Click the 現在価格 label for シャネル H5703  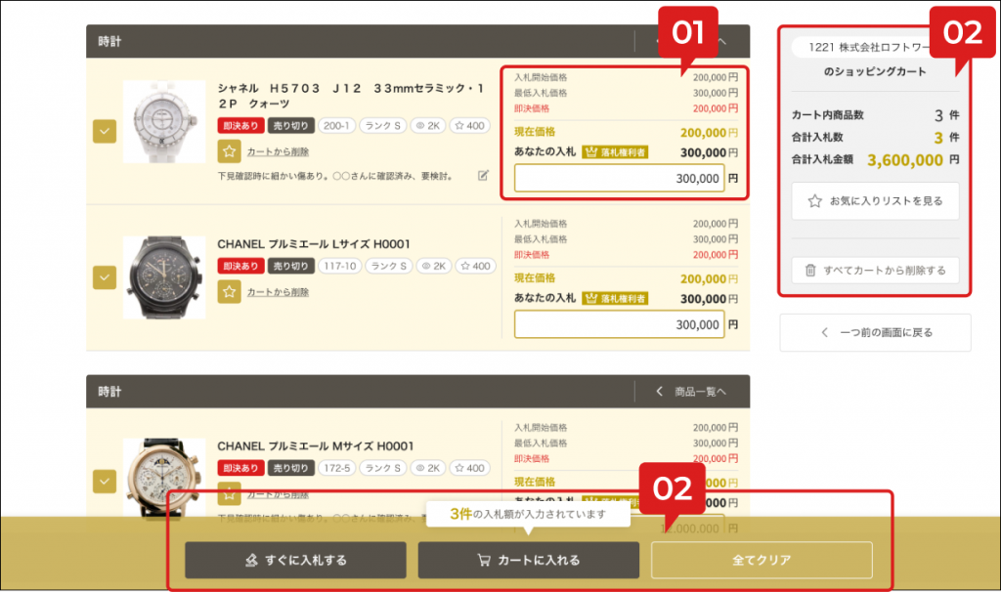click(535, 132)
